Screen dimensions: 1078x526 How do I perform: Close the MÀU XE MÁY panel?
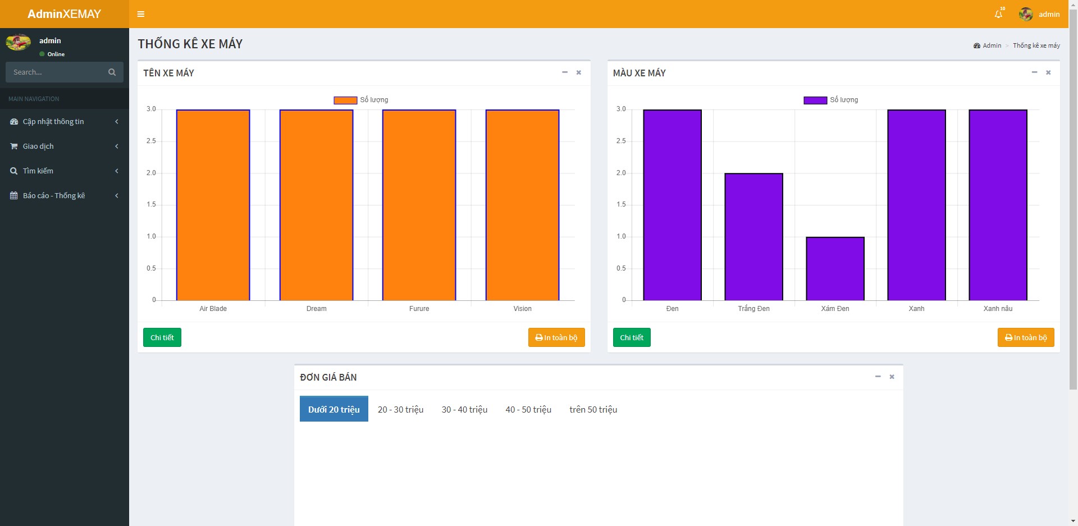(x=1048, y=72)
